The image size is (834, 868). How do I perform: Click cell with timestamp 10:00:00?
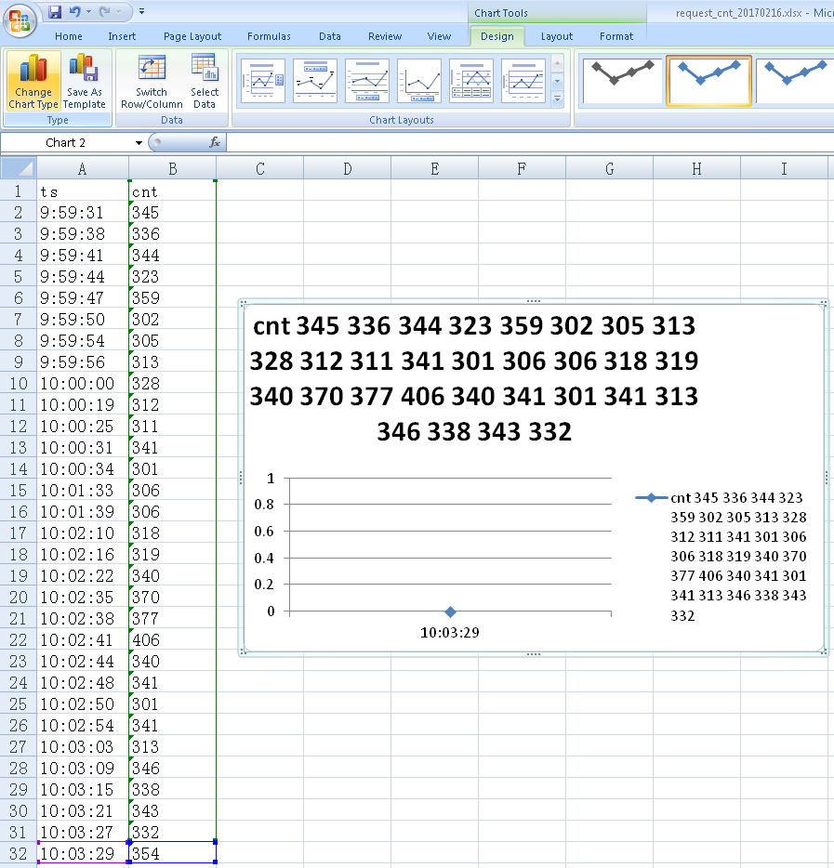(83, 384)
